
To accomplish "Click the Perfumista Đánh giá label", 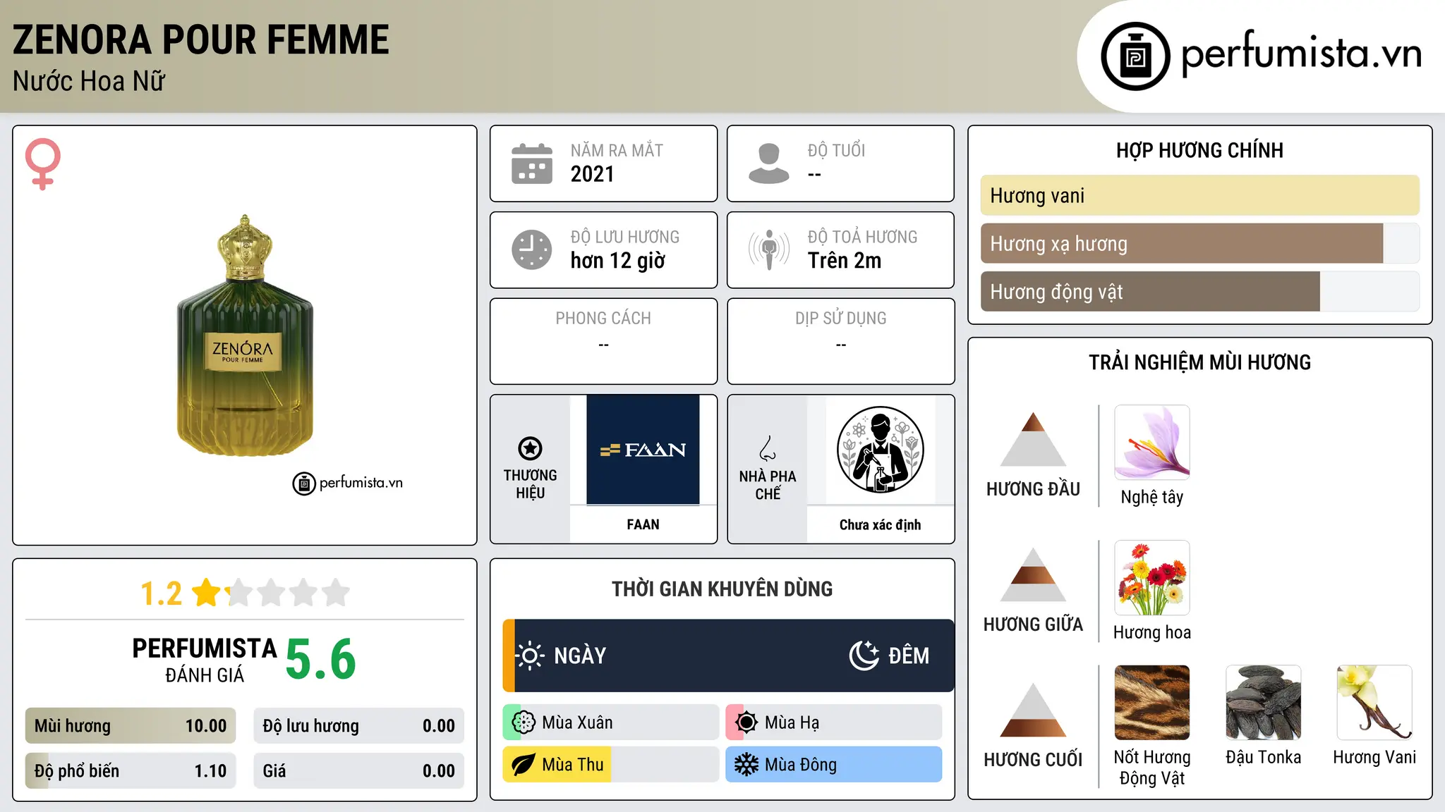I will (205, 660).
